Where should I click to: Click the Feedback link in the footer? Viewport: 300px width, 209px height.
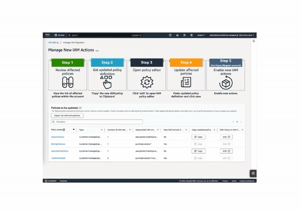pos(63,181)
